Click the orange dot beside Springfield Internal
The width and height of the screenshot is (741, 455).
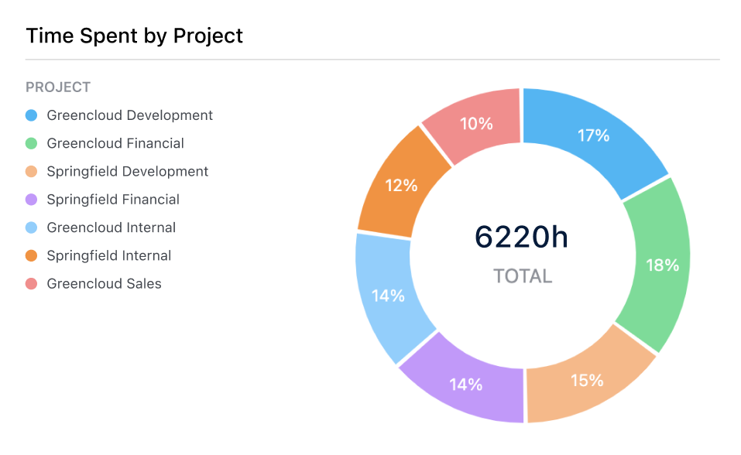[31, 255]
